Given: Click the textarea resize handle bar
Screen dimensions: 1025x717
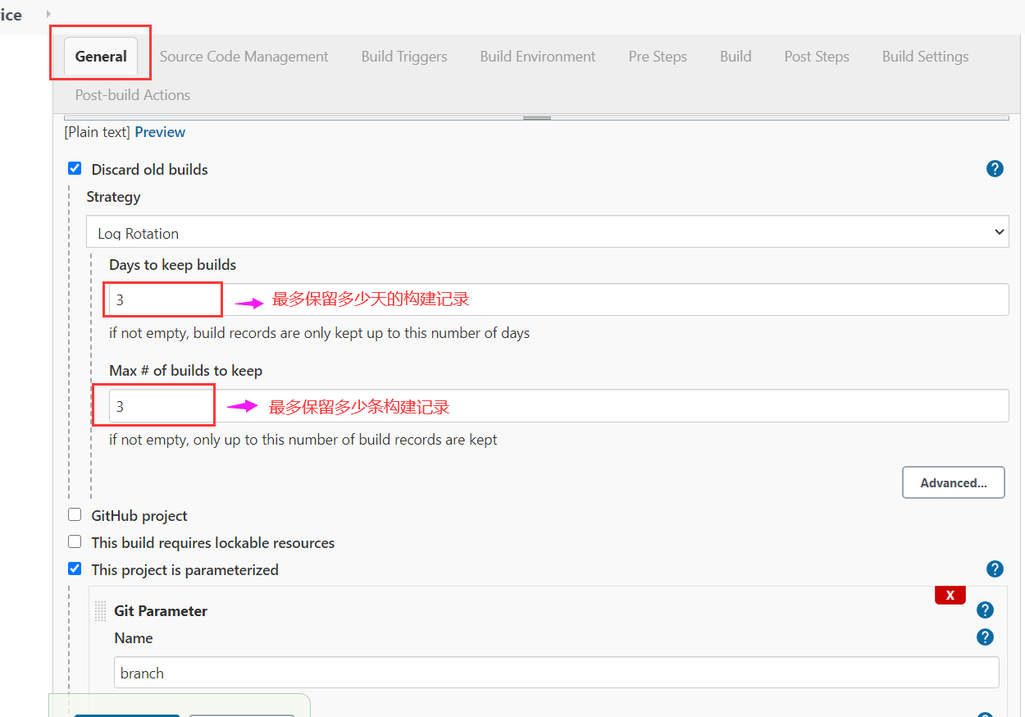Looking at the screenshot, I should pos(537,118).
